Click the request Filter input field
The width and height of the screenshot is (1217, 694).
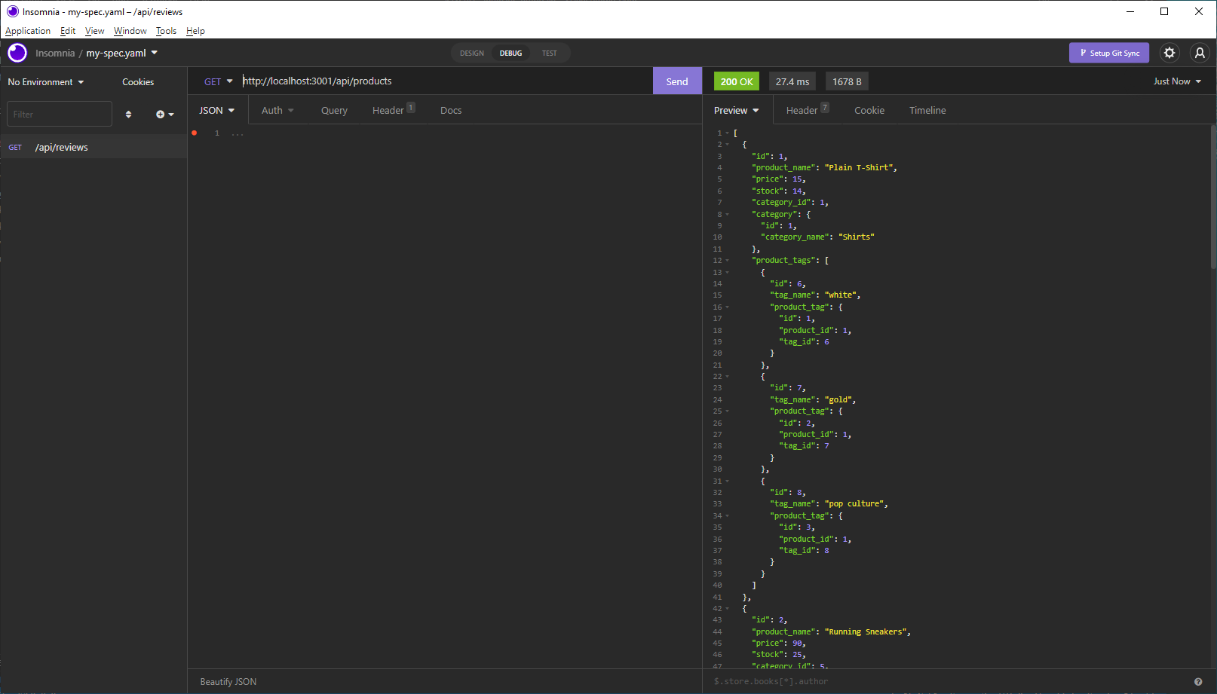click(x=60, y=115)
